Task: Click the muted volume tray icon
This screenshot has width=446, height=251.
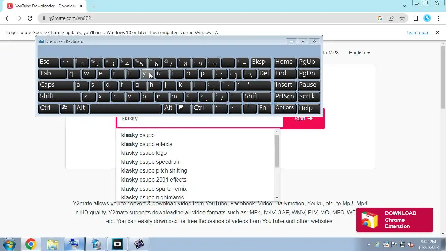Action: 411,244
